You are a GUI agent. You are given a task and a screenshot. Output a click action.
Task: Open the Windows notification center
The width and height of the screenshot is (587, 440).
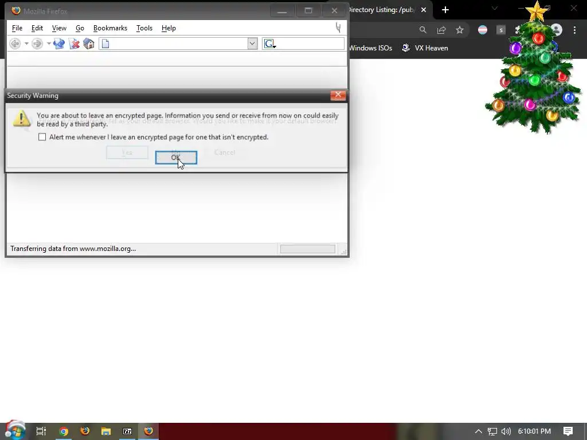568,431
